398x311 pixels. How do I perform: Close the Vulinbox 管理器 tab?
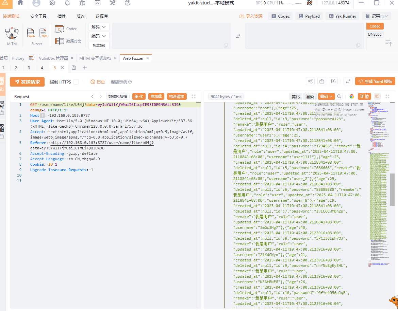pos(72,58)
